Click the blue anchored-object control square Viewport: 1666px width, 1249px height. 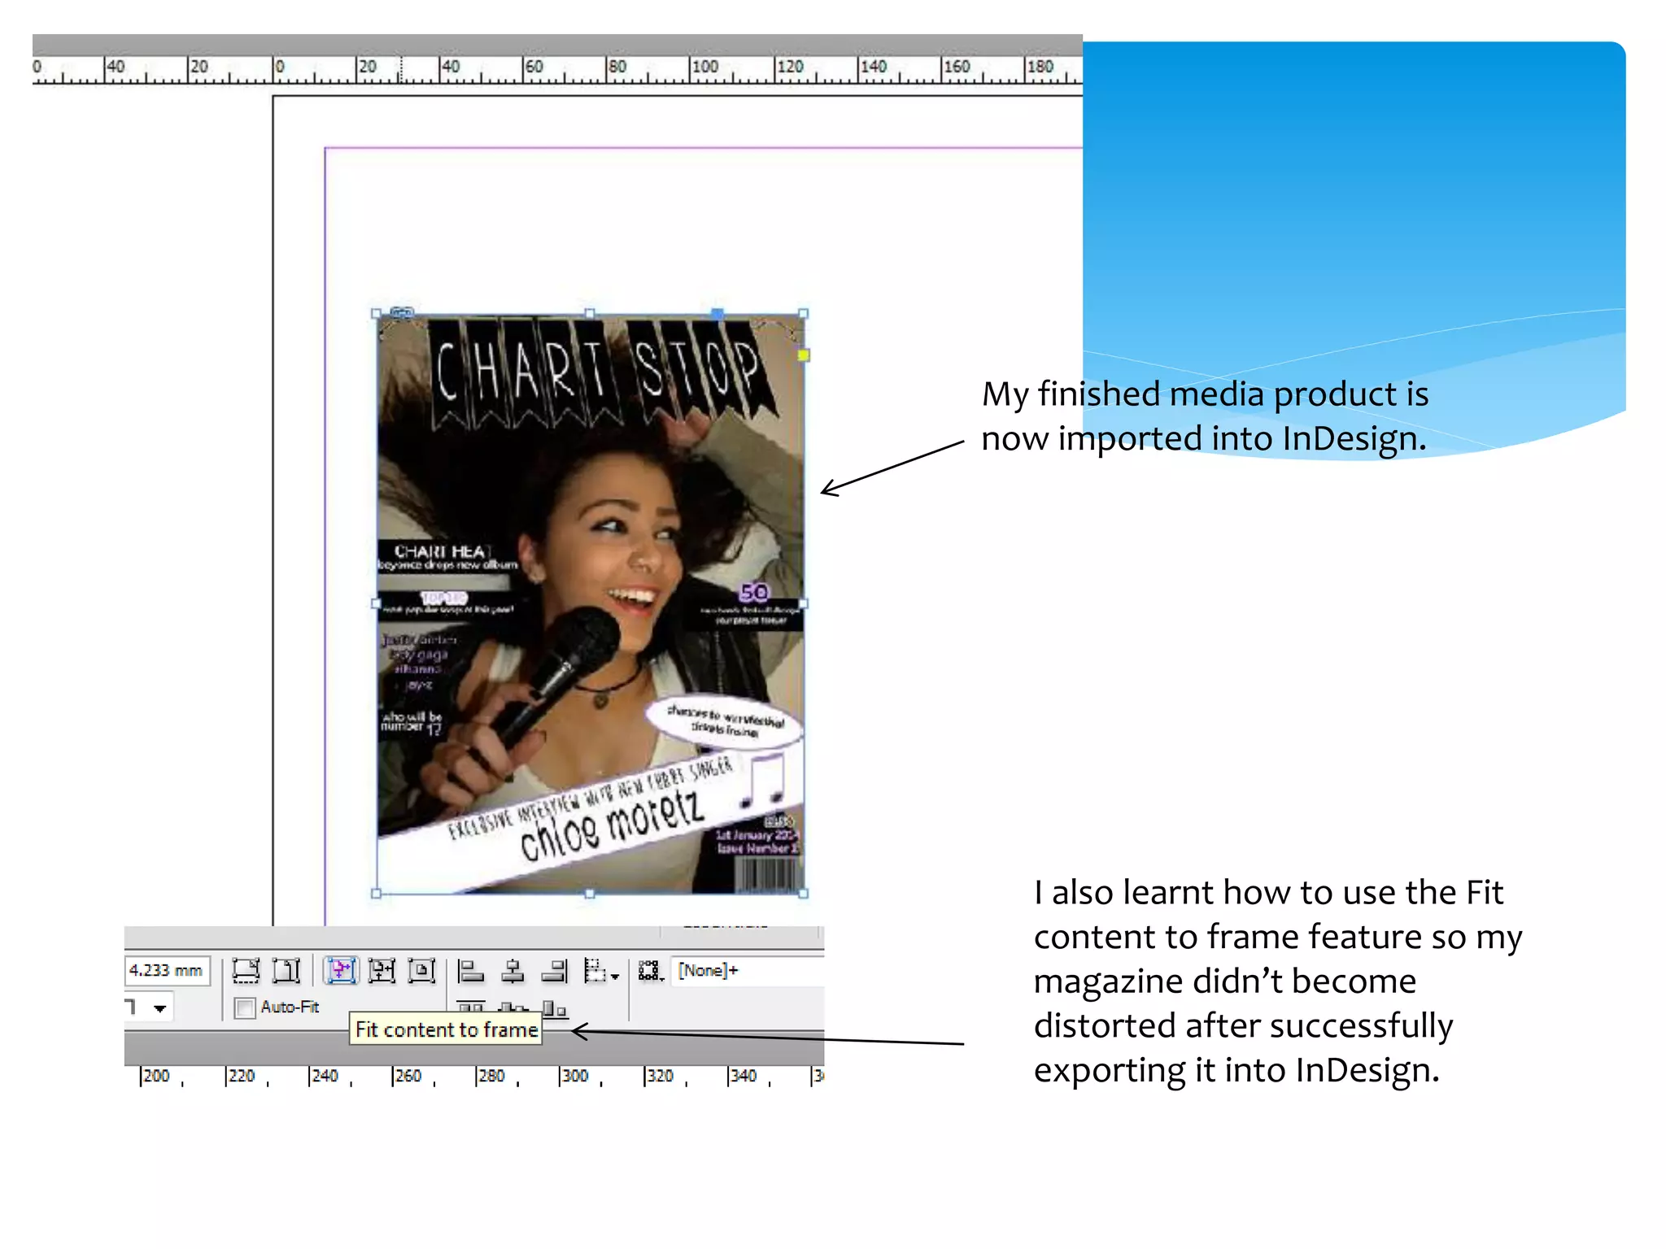point(717,313)
